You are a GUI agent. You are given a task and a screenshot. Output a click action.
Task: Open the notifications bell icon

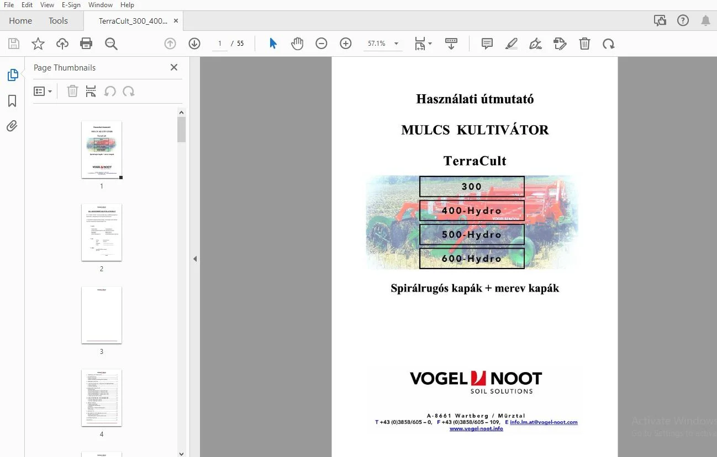pyautogui.click(x=705, y=21)
